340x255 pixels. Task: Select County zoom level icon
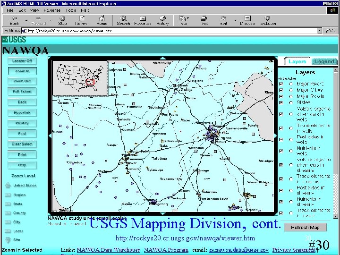pos(8,213)
